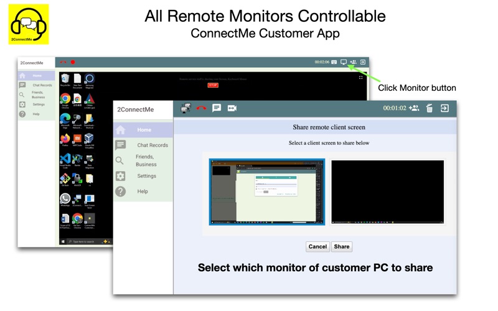This screenshot has width=498, height=311.
Task: Click the red record dot in back window toolbar
Action: (73, 62)
